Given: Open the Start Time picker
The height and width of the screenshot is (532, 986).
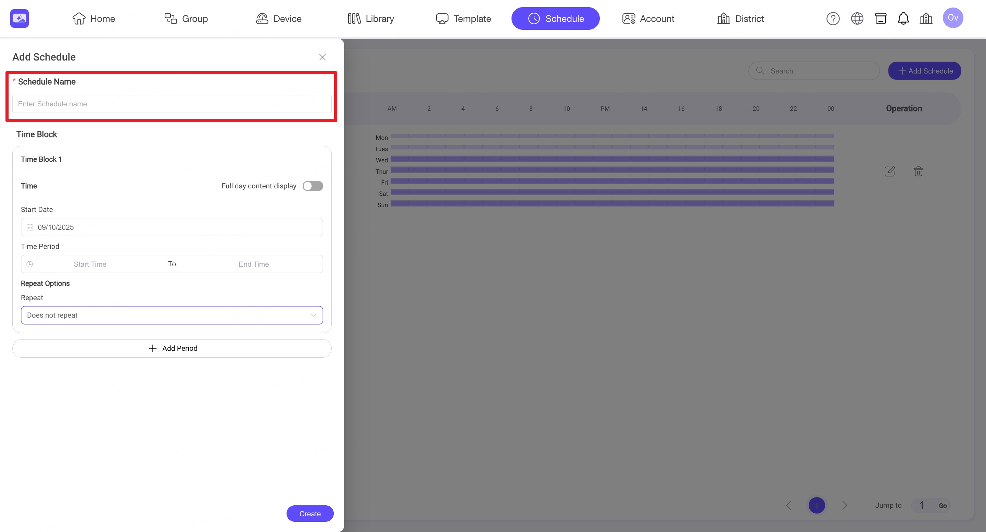Looking at the screenshot, I should (x=90, y=264).
